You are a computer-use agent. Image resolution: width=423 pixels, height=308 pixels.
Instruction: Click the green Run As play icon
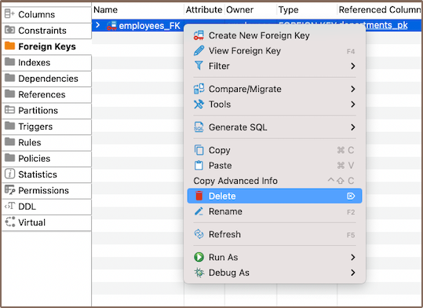[x=199, y=257]
